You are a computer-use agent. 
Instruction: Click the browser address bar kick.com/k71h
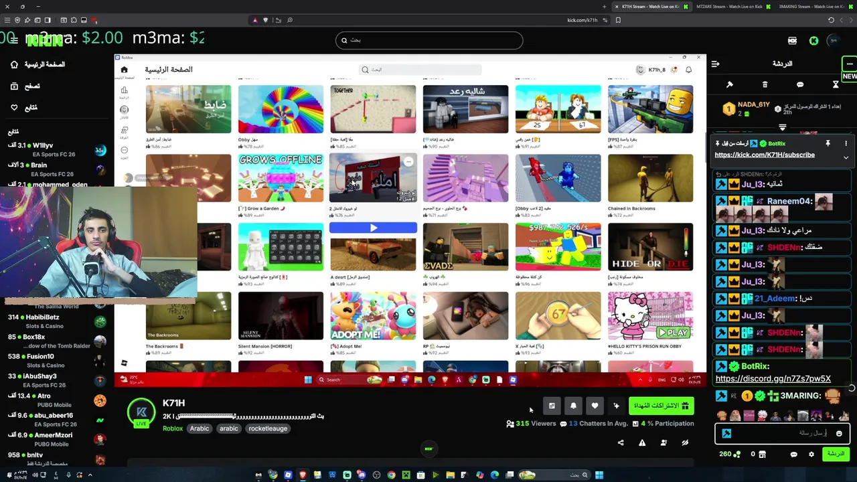click(582, 20)
